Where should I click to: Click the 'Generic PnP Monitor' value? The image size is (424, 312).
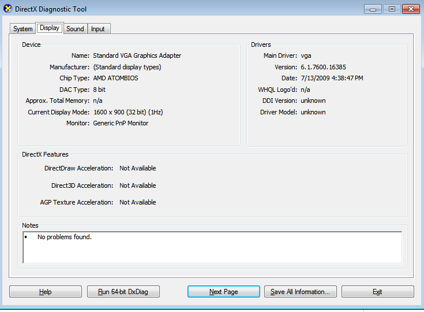pyautogui.click(x=121, y=123)
